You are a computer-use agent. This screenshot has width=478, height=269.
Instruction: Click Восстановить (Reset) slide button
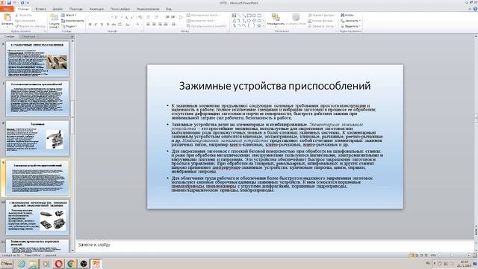[x=72, y=21]
